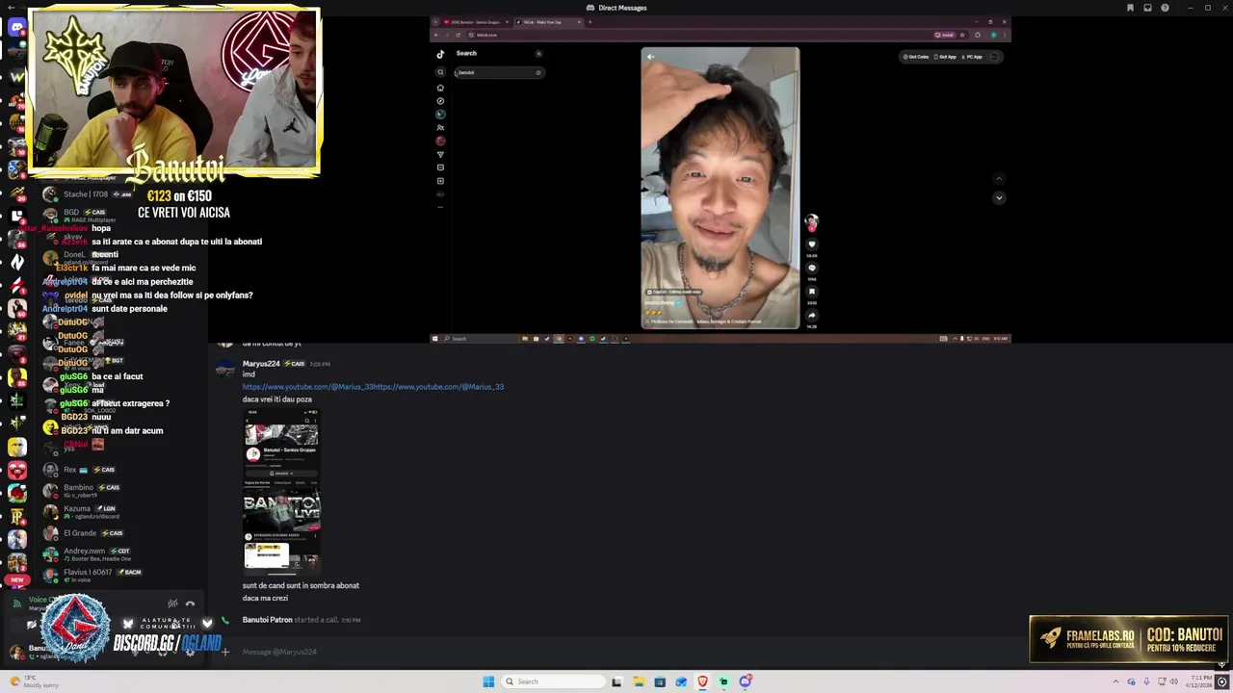Click the Maryus224 avatar in the chat
Image resolution: width=1233 pixels, height=693 pixels.
224,370
